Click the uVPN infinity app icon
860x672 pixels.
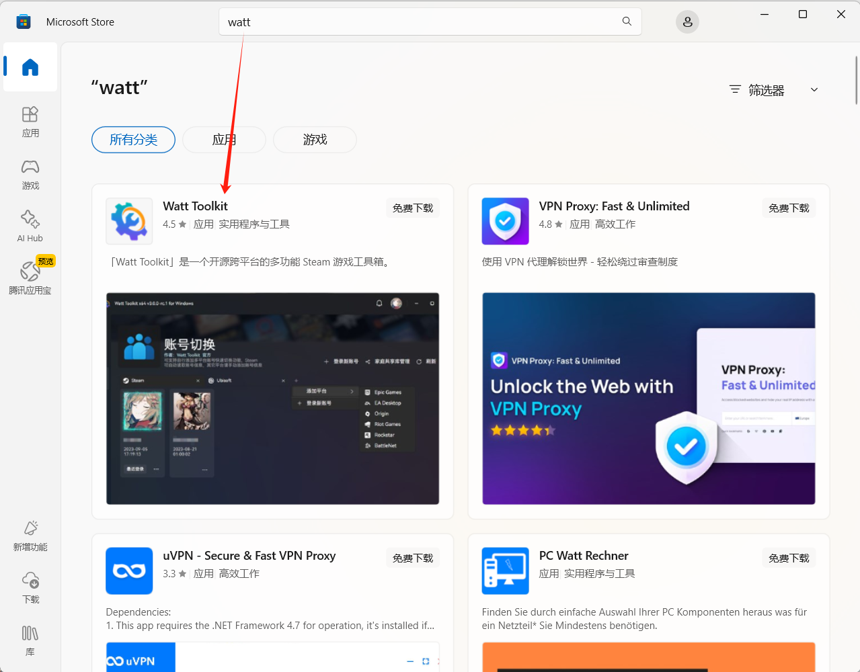[x=129, y=571]
